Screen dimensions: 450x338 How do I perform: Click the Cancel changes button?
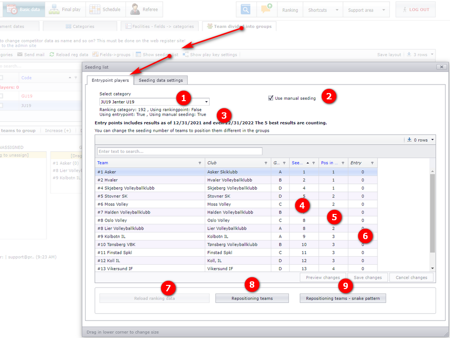(411, 277)
